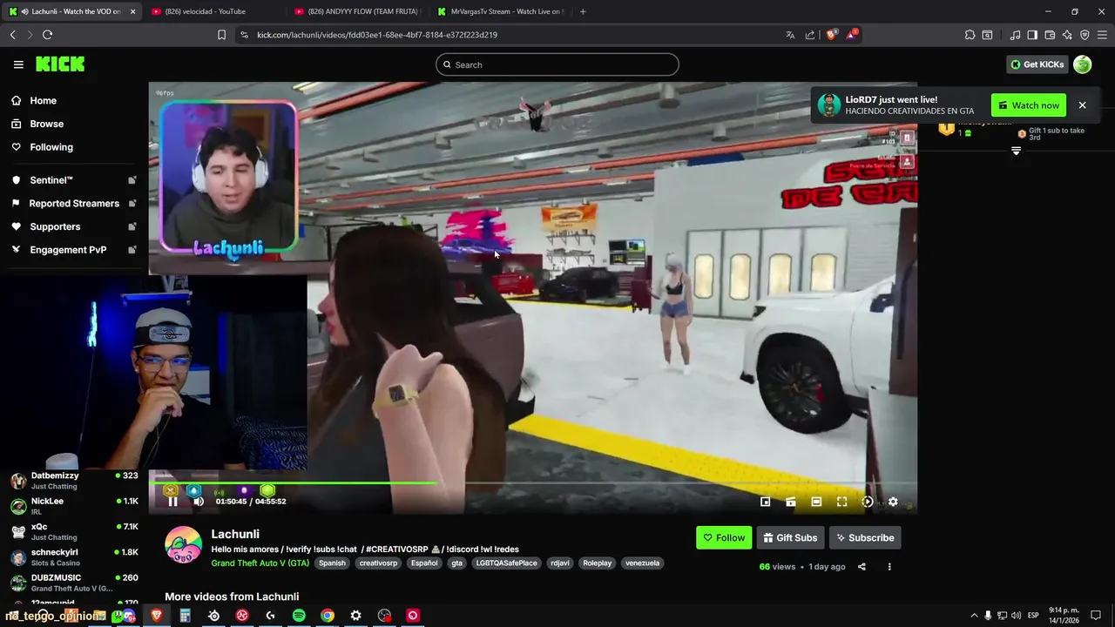Open the video player settings gear

(x=893, y=502)
